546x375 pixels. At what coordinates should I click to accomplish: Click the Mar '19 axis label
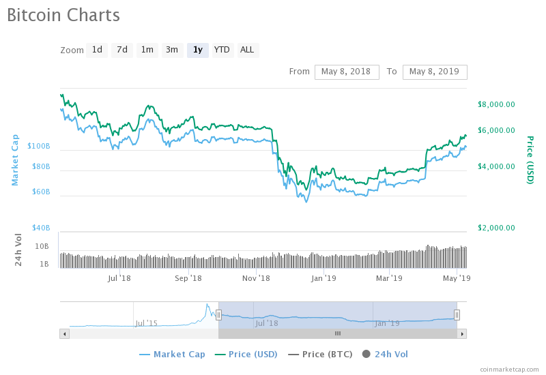point(389,278)
